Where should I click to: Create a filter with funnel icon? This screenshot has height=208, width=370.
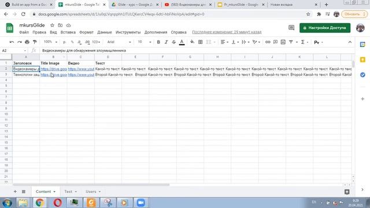(x=291, y=42)
